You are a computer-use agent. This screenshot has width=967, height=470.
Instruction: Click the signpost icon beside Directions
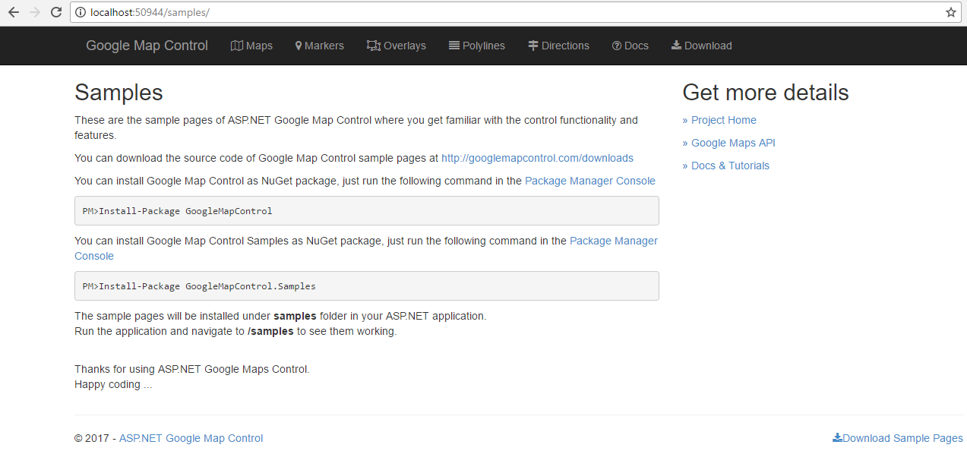[533, 46]
